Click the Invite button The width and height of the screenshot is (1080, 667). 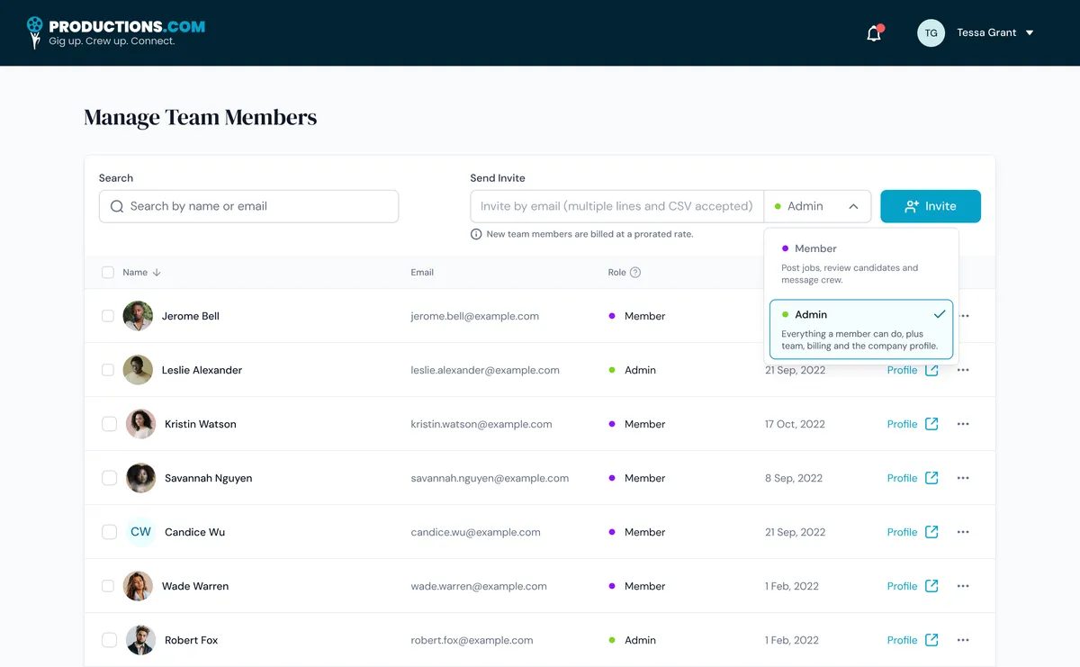click(x=931, y=206)
